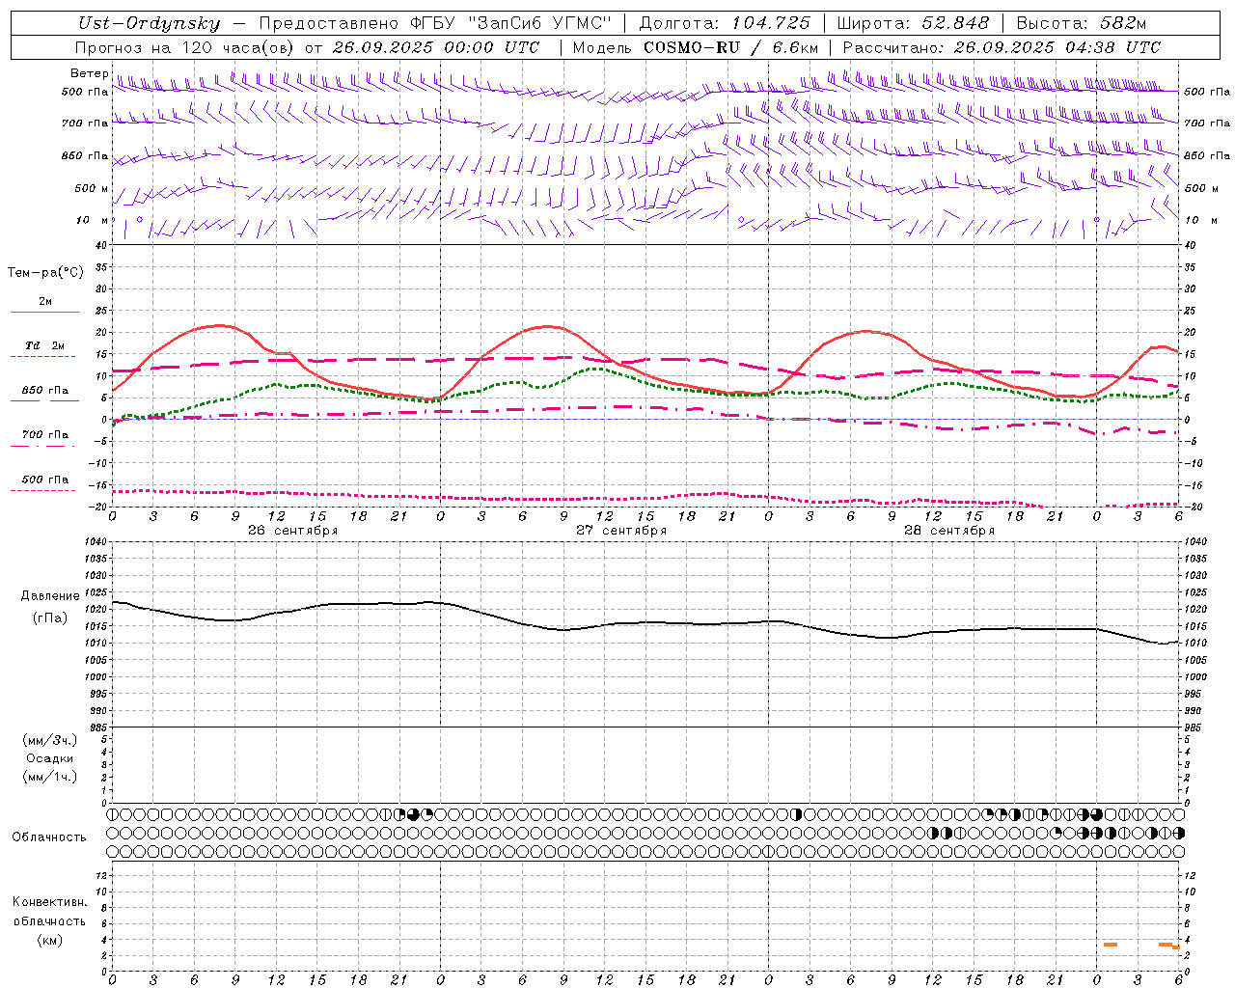
Task: Click the '500 м' wind level label on the left
Action: point(92,188)
